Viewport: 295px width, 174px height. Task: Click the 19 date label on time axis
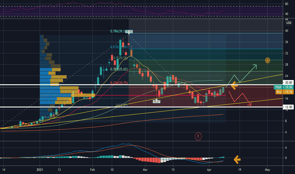tap(240, 170)
